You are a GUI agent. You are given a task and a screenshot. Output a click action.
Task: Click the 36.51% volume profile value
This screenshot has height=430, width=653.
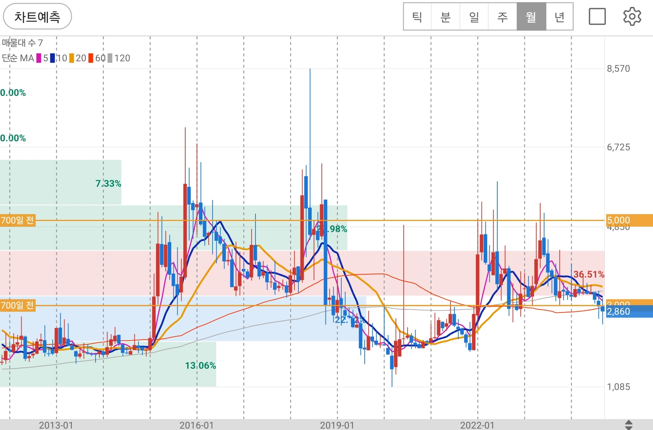pyautogui.click(x=589, y=274)
